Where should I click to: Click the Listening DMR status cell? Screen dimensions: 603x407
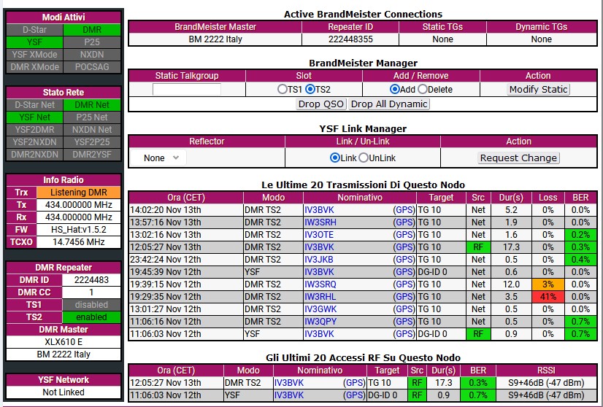78,192
